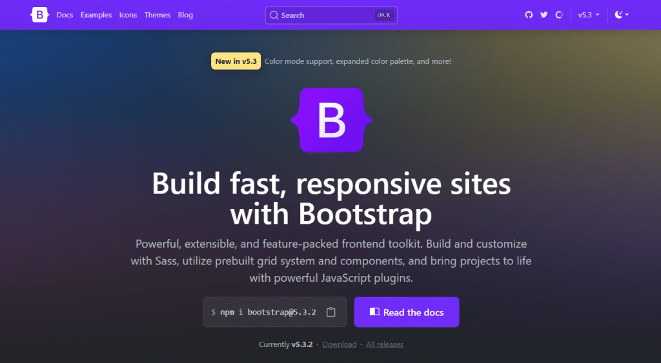
Task: Open the Open Collective icon link
Action: click(x=559, y=15)
